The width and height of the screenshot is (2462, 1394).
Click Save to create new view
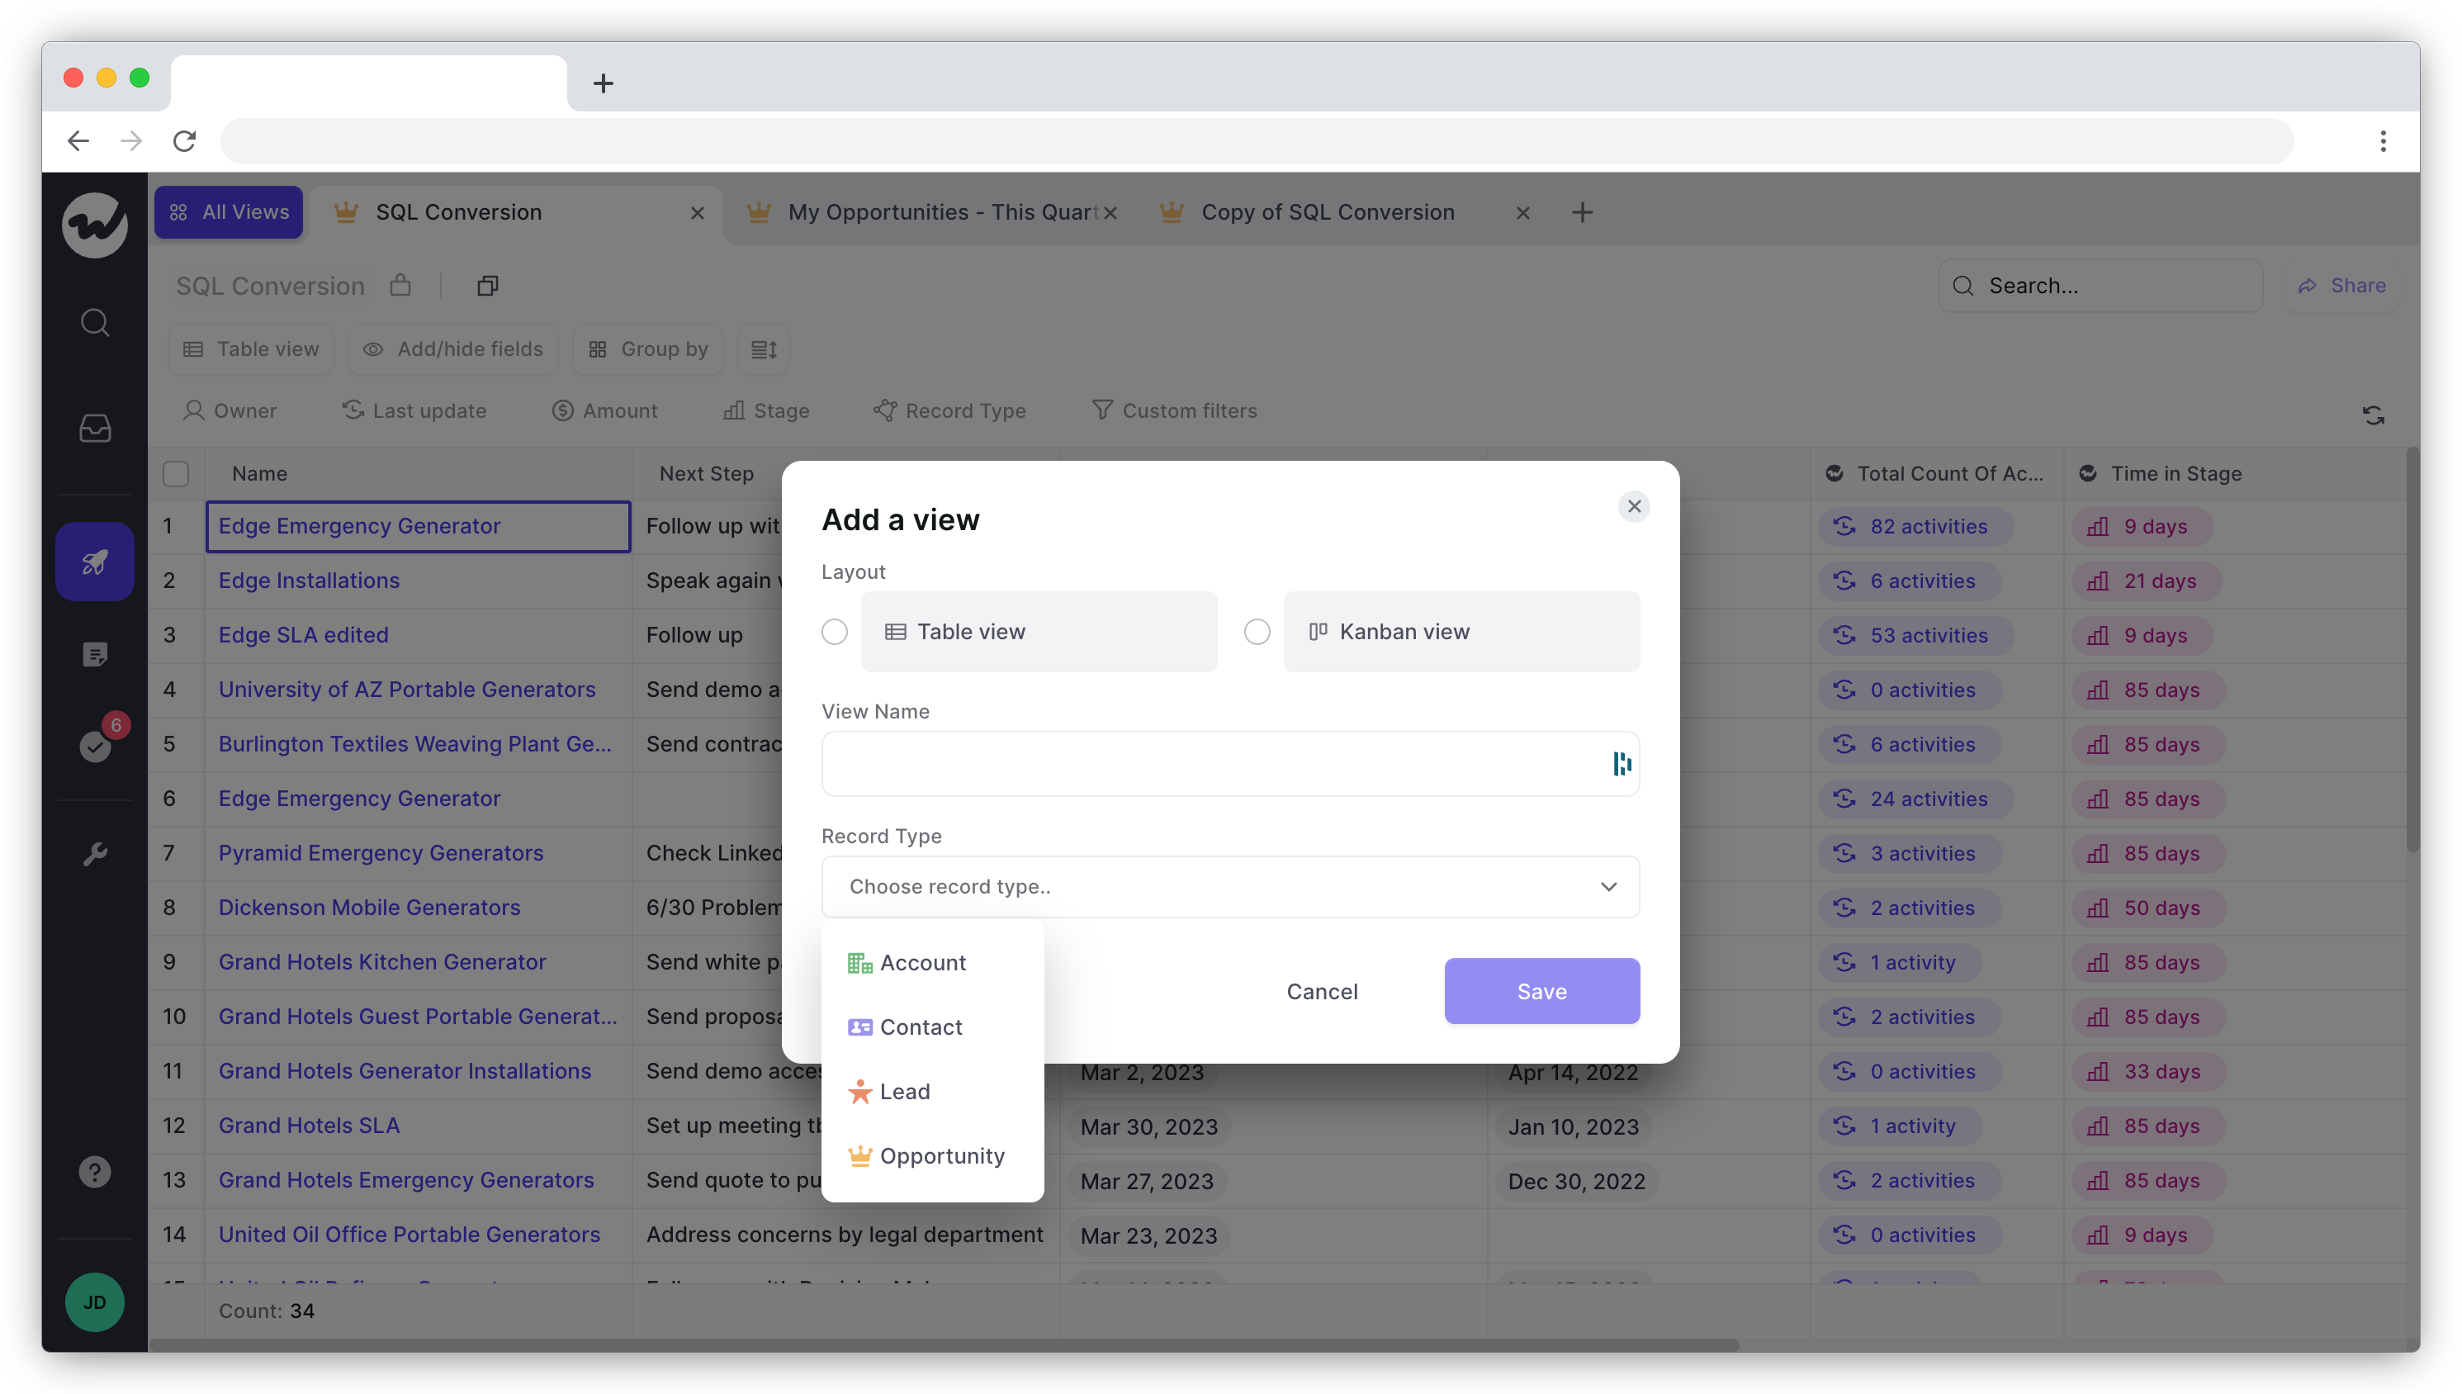click(x=1542, y=991)
